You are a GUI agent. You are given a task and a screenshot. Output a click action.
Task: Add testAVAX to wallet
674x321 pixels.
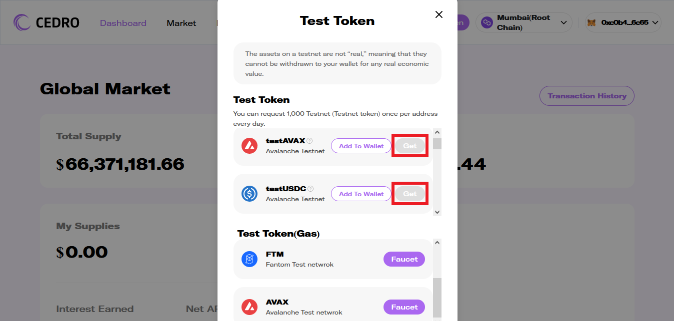(x=361, y=146)
